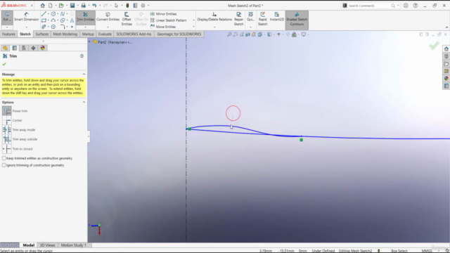The width and height of the screenshot is (450, 253).
Task: Print using the printer icon
Action: point(83,6)
